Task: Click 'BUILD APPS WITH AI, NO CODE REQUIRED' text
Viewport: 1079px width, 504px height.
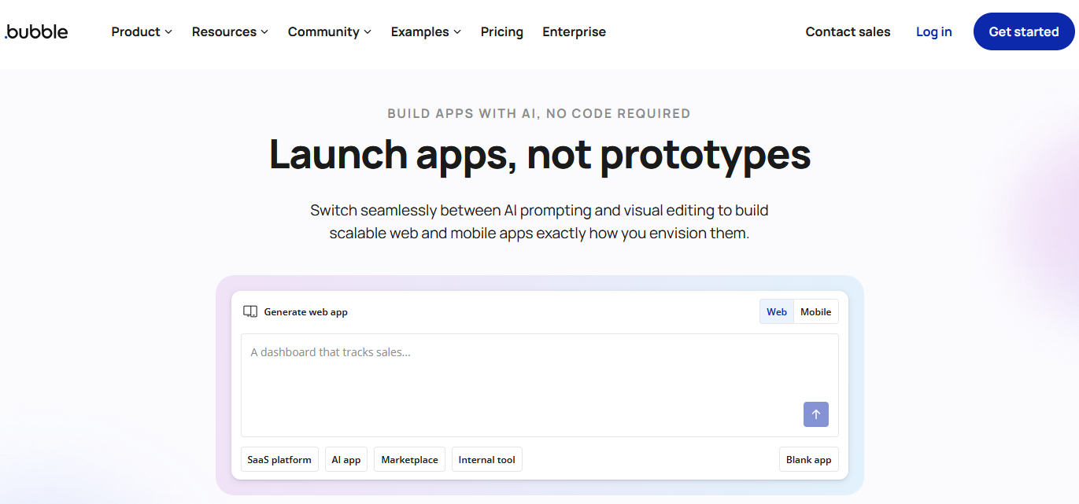Action: click(x=539, y=113)
